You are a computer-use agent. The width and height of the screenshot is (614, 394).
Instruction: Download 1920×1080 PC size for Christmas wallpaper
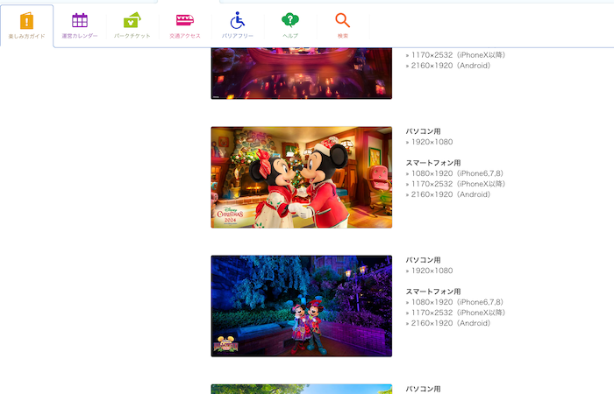click(430, 142)
